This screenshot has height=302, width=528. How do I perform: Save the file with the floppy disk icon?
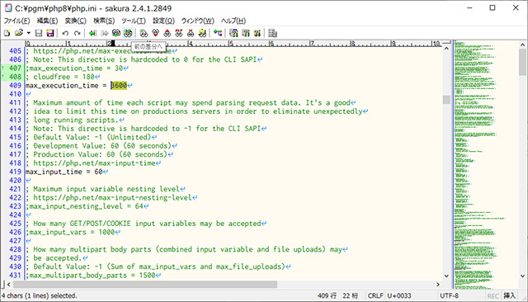[39, 33]
